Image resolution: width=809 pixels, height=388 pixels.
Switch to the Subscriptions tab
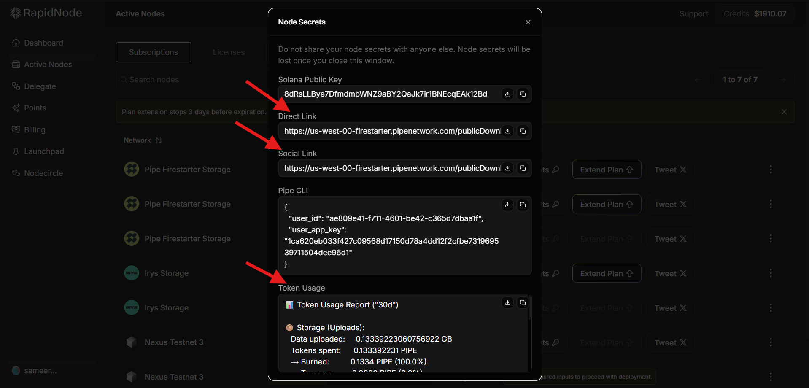pyautogui.click(x=154, y=52)
